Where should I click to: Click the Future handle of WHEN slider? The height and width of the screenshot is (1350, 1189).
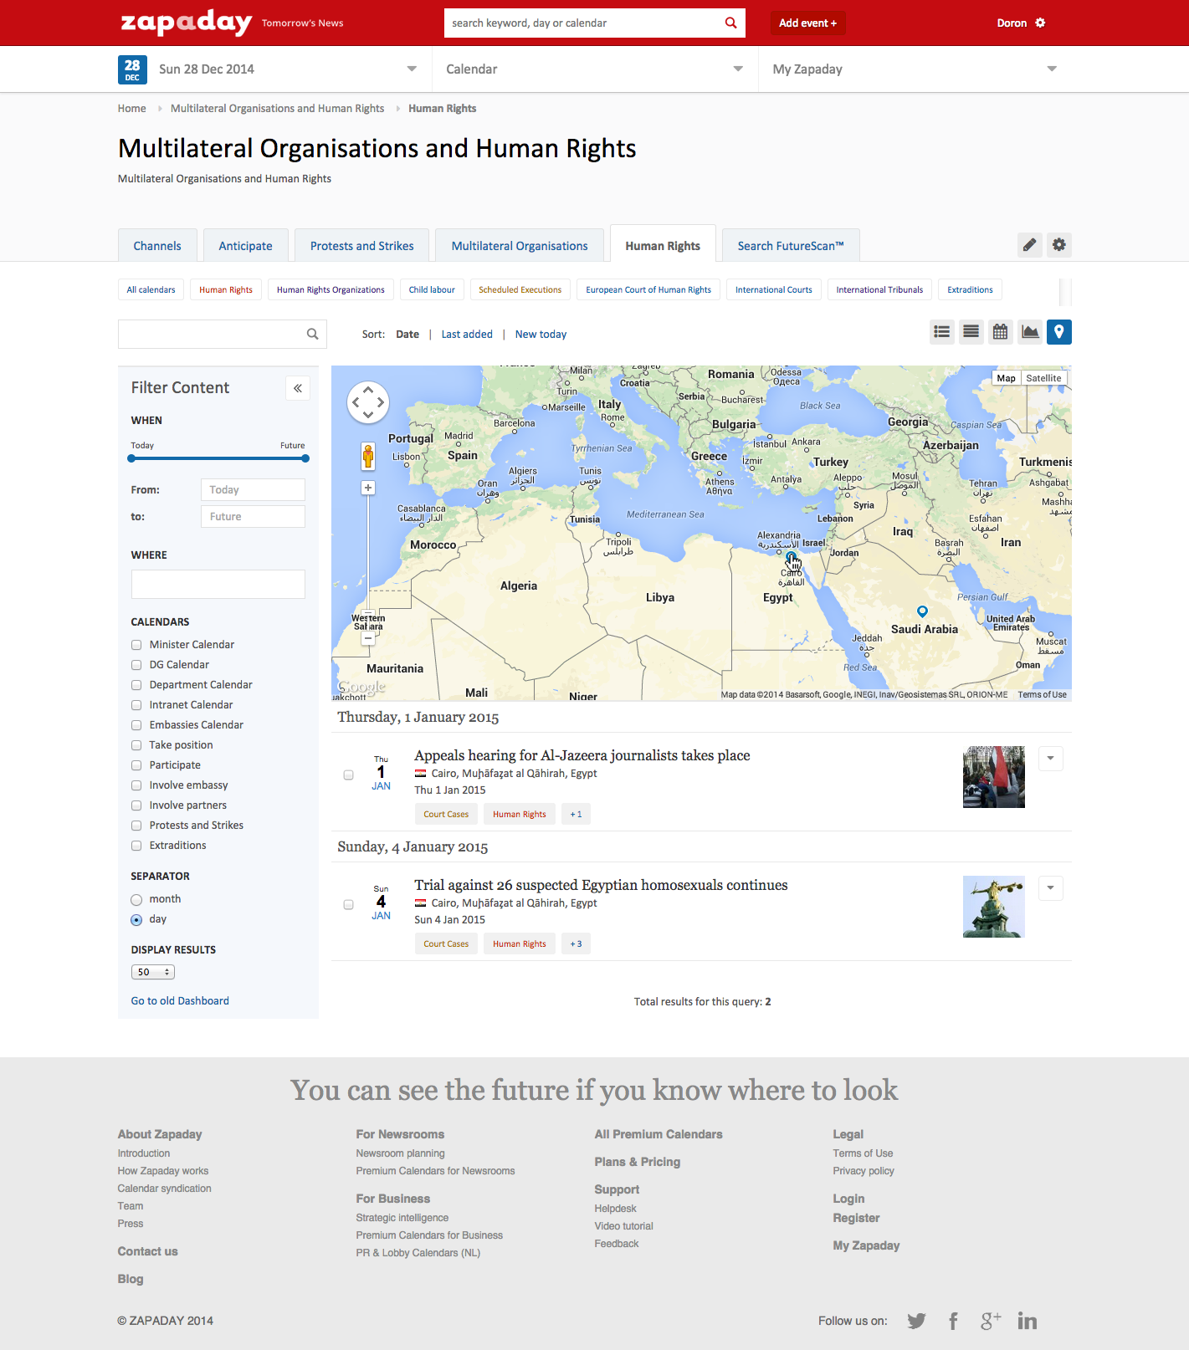click(305, 458)
